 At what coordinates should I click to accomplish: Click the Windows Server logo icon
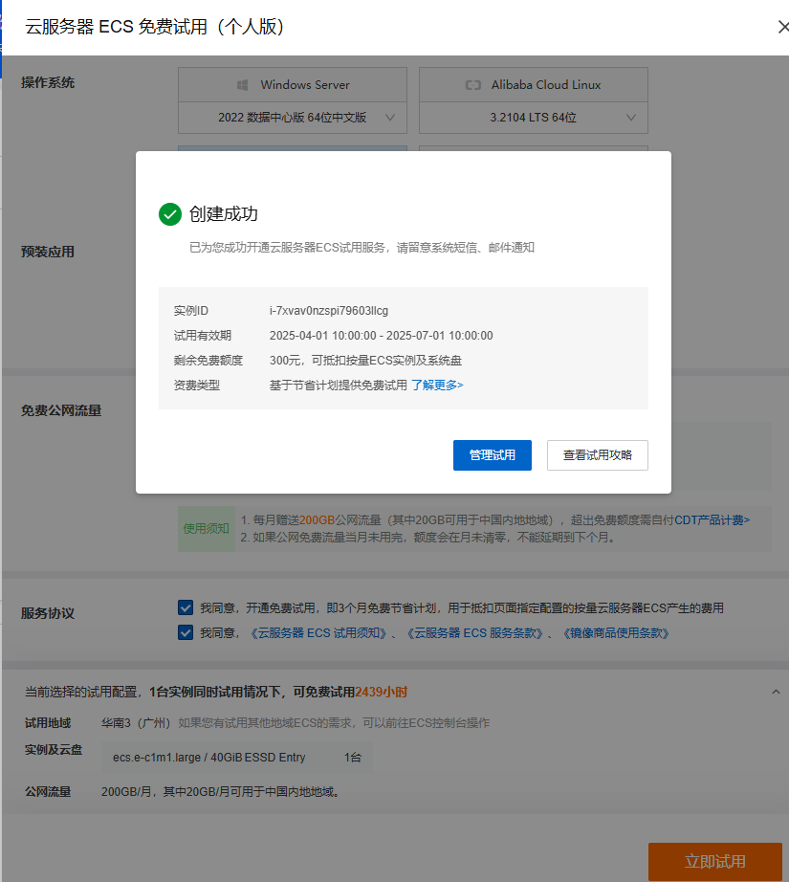point(242,85)
